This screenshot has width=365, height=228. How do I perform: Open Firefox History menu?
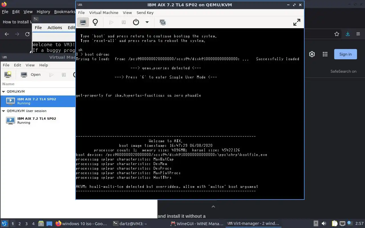coord(43,12)
